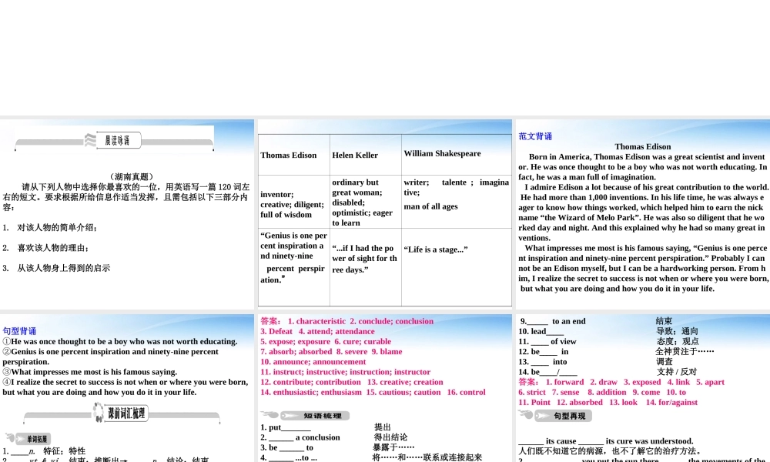Click the (湖南真题) caption
This screenshot has height=462, width=770.
132,176
